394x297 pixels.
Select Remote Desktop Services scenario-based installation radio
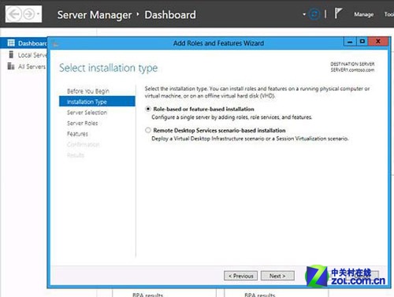point(148,130)
